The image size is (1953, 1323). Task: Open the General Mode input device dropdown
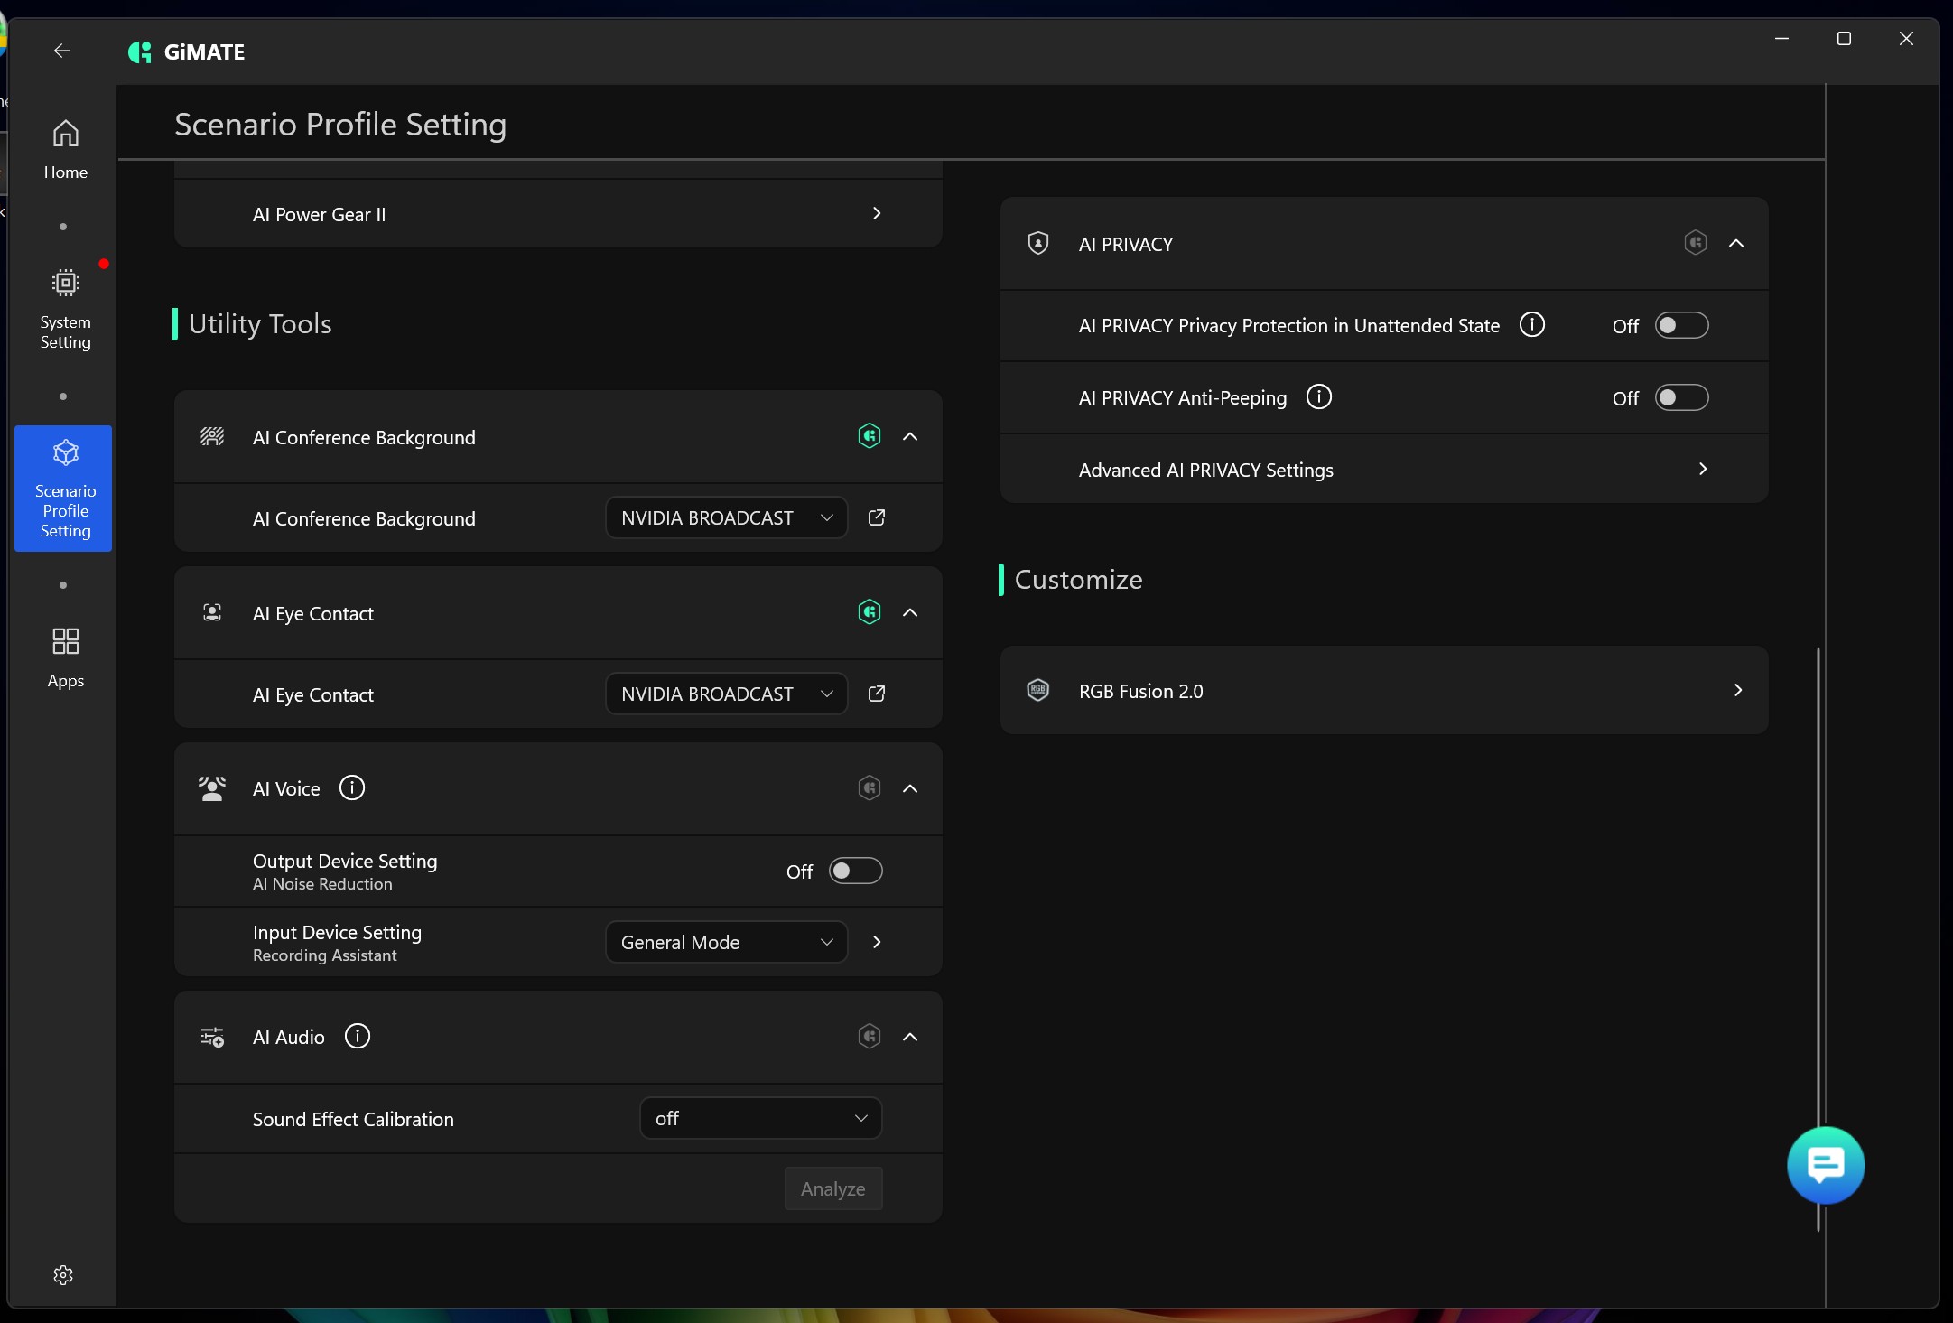[x=726, y=942]
